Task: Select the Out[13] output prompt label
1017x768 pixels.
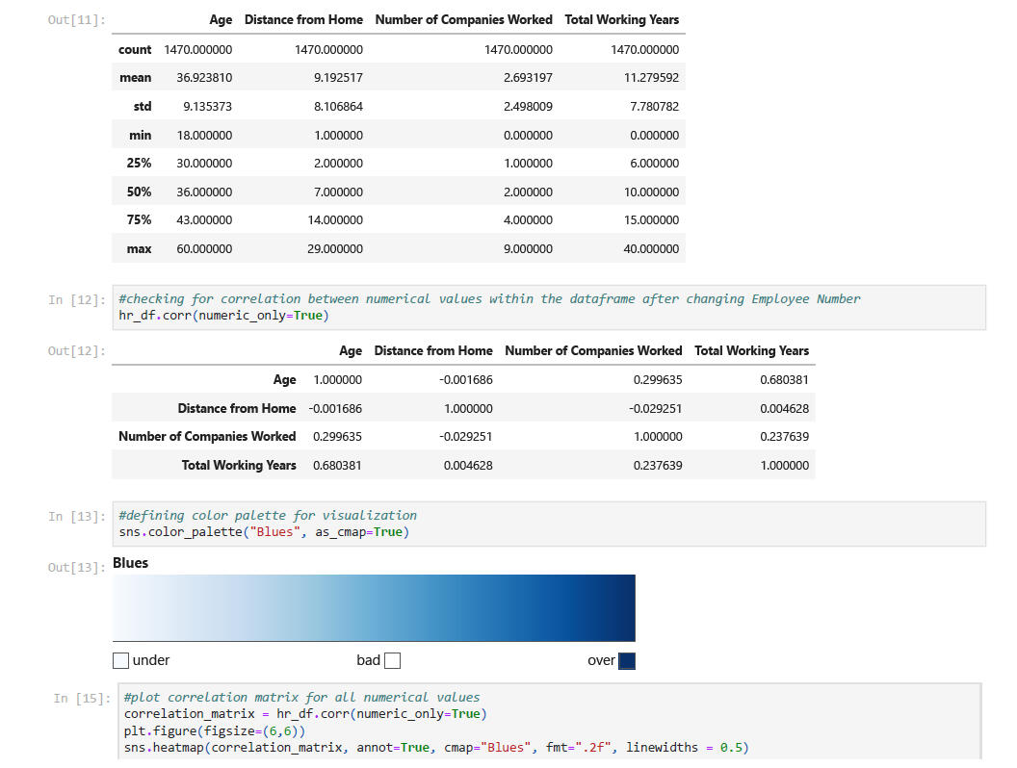Action: [76, 567]
